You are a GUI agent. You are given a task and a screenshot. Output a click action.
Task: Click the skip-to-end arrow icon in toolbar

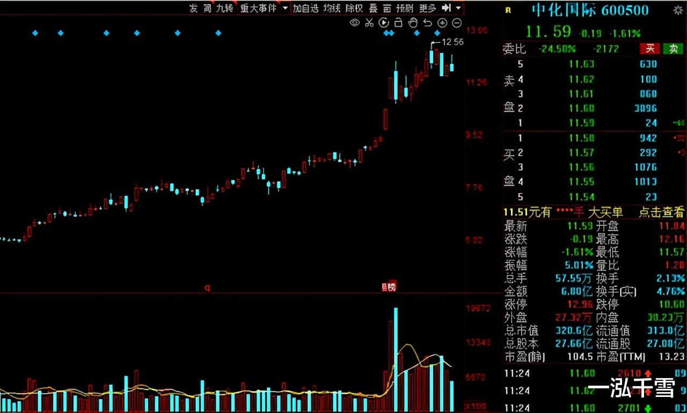pyautogui.click(x=445, y=8)
